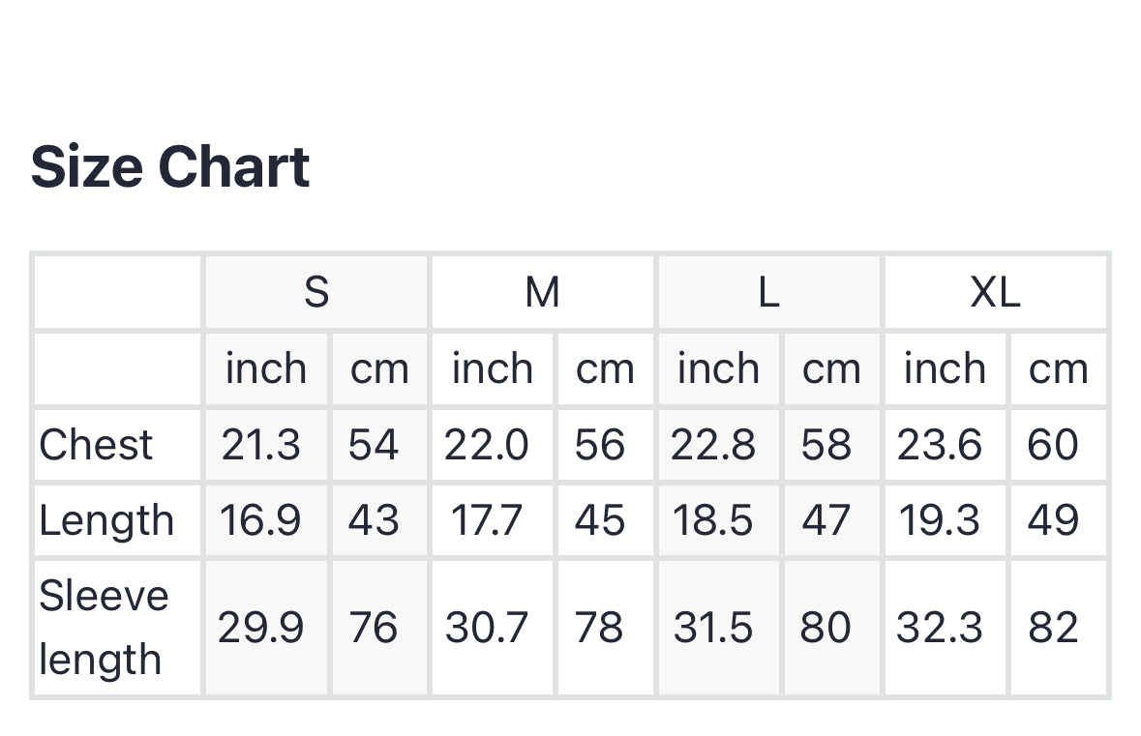
Task: Click the 21.3 chest inch value
Action: (260, 445)
